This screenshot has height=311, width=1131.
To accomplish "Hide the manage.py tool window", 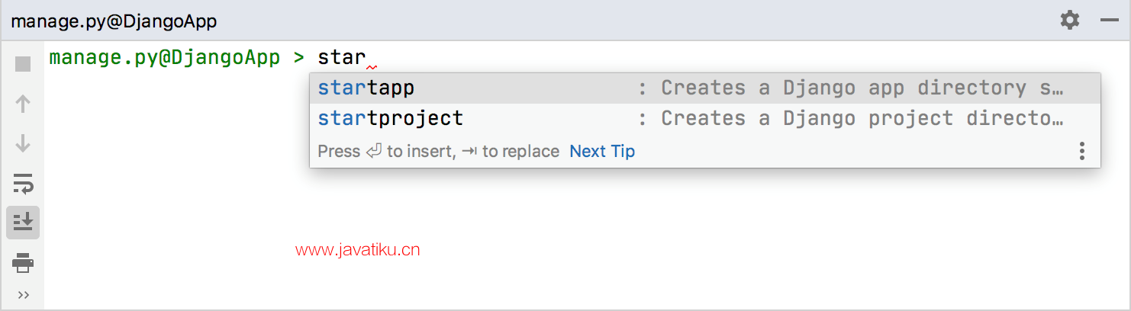I will pos(1109,21).
